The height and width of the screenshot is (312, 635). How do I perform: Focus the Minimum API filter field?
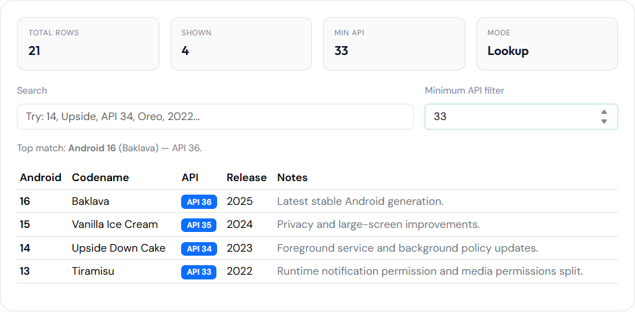521,117
